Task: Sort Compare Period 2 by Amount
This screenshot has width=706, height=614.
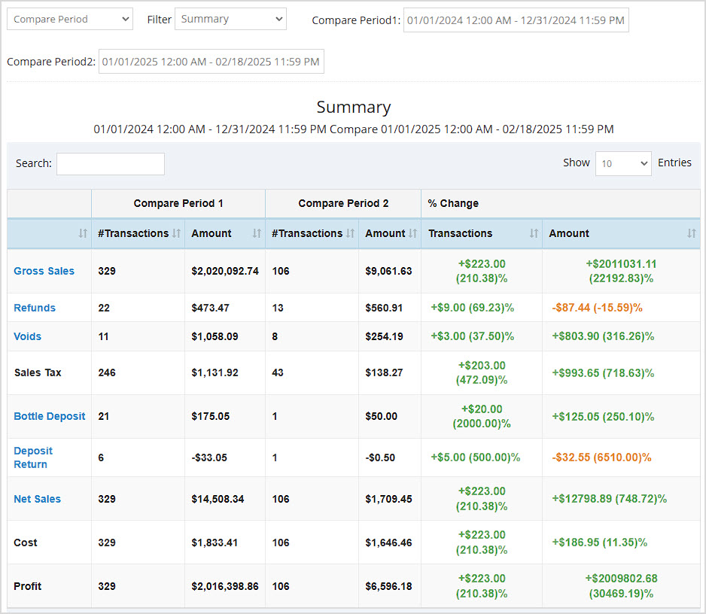Action: tap(412, 233)
